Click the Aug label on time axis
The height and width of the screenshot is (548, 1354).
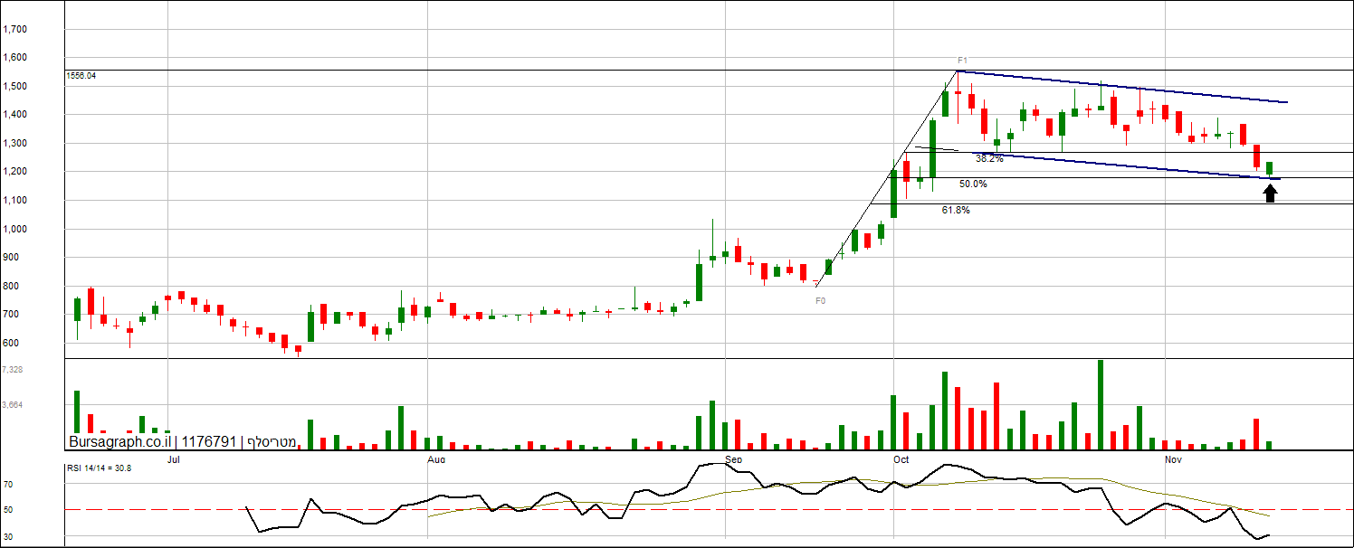[x=437, y=459]
